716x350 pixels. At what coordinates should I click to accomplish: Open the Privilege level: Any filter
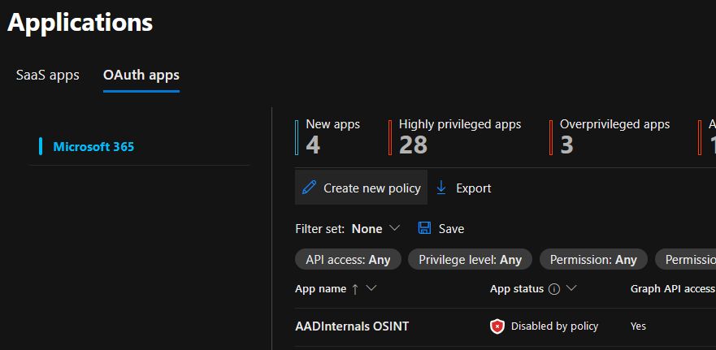tap(470, 260)
